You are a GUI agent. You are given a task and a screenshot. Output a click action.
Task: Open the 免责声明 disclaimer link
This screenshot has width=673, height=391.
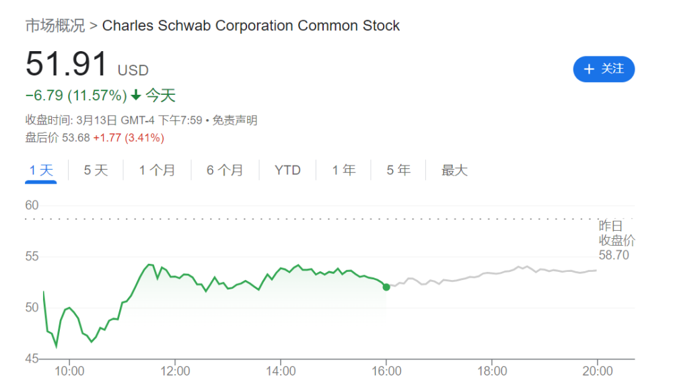tap(235, 120)
